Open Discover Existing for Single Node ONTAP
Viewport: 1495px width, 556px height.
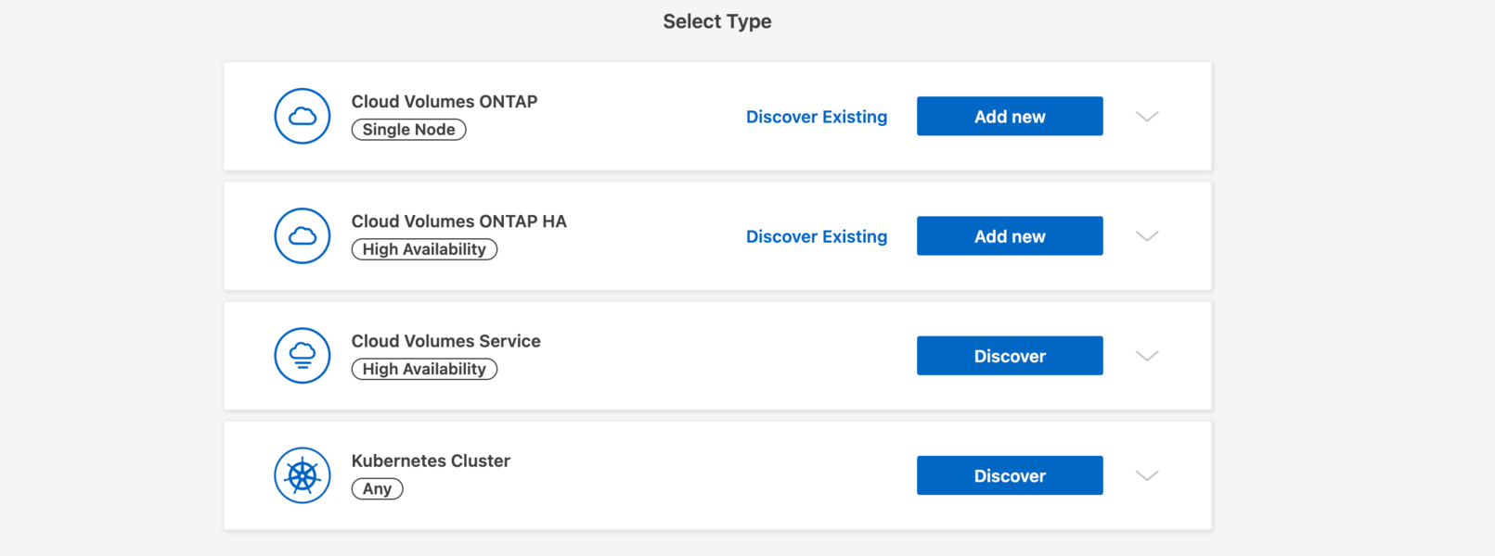[x=817, y=117]
